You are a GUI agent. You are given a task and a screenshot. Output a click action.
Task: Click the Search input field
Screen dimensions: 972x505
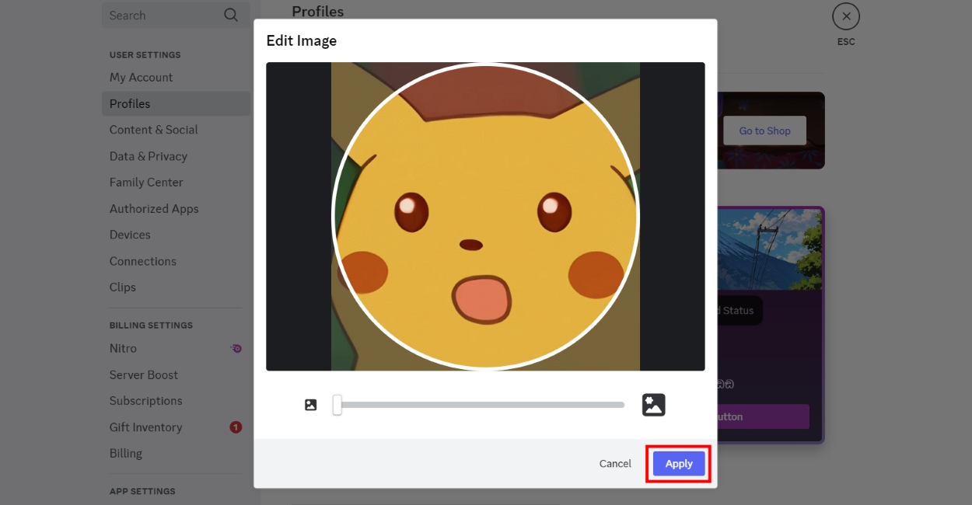tap(156, 15)
